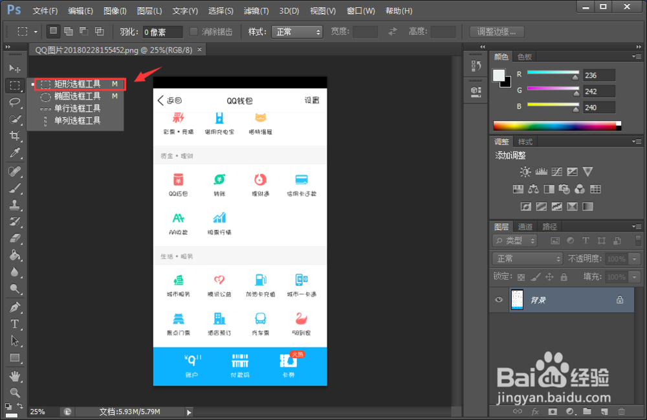Select the Dodge tool
The height and width of the screenshot is (420, 647).
pos(15,289)
